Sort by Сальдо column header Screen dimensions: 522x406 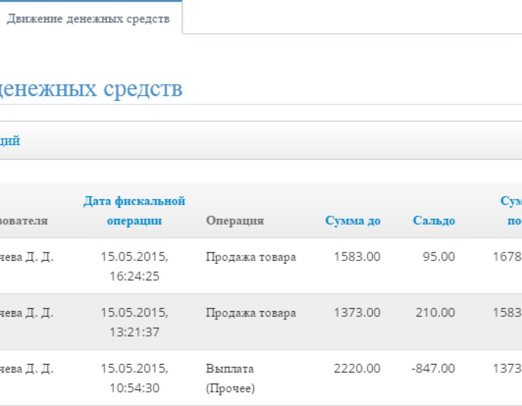pos(434,220)
